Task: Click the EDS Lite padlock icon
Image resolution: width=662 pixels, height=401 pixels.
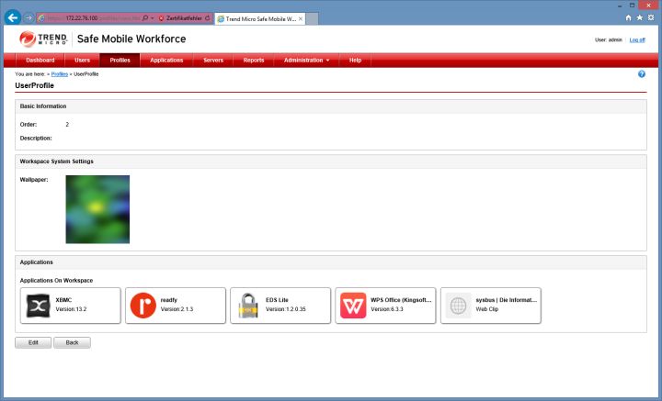Action: 248,306
